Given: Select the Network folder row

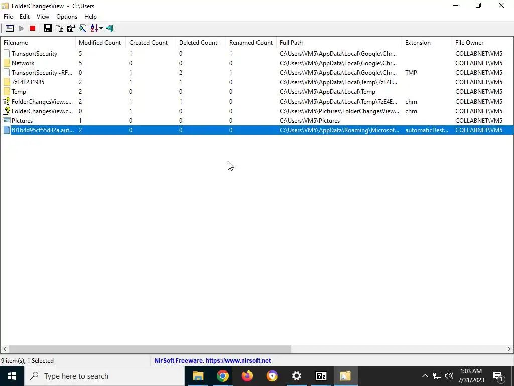Looking at the screenshot, I should pyautogui.click(x=257, y=63).
